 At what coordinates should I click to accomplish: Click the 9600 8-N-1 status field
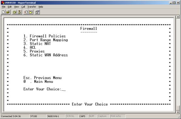pyautogui.click(x=53, y=116)
